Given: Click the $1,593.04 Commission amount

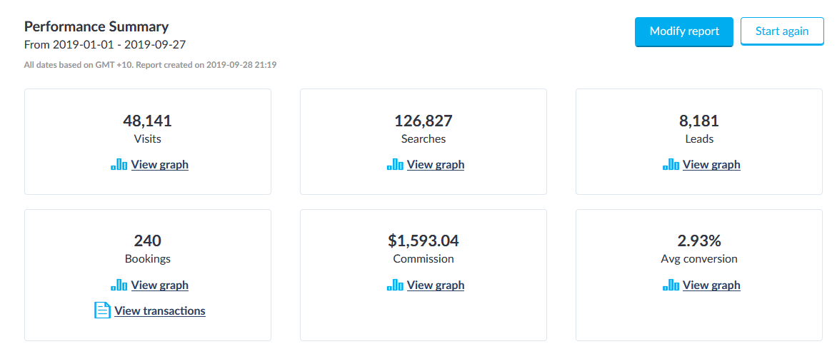Looking at the screenshot, I should click(423, 241).
